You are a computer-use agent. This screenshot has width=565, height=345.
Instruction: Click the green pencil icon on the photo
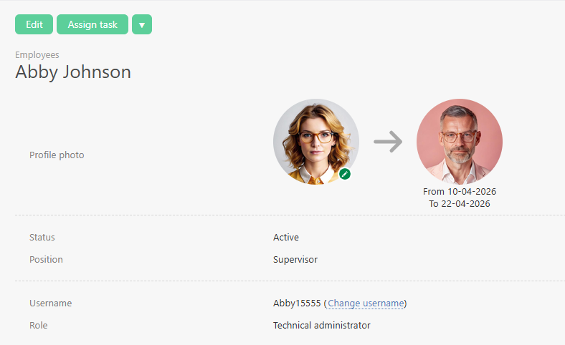345,174
